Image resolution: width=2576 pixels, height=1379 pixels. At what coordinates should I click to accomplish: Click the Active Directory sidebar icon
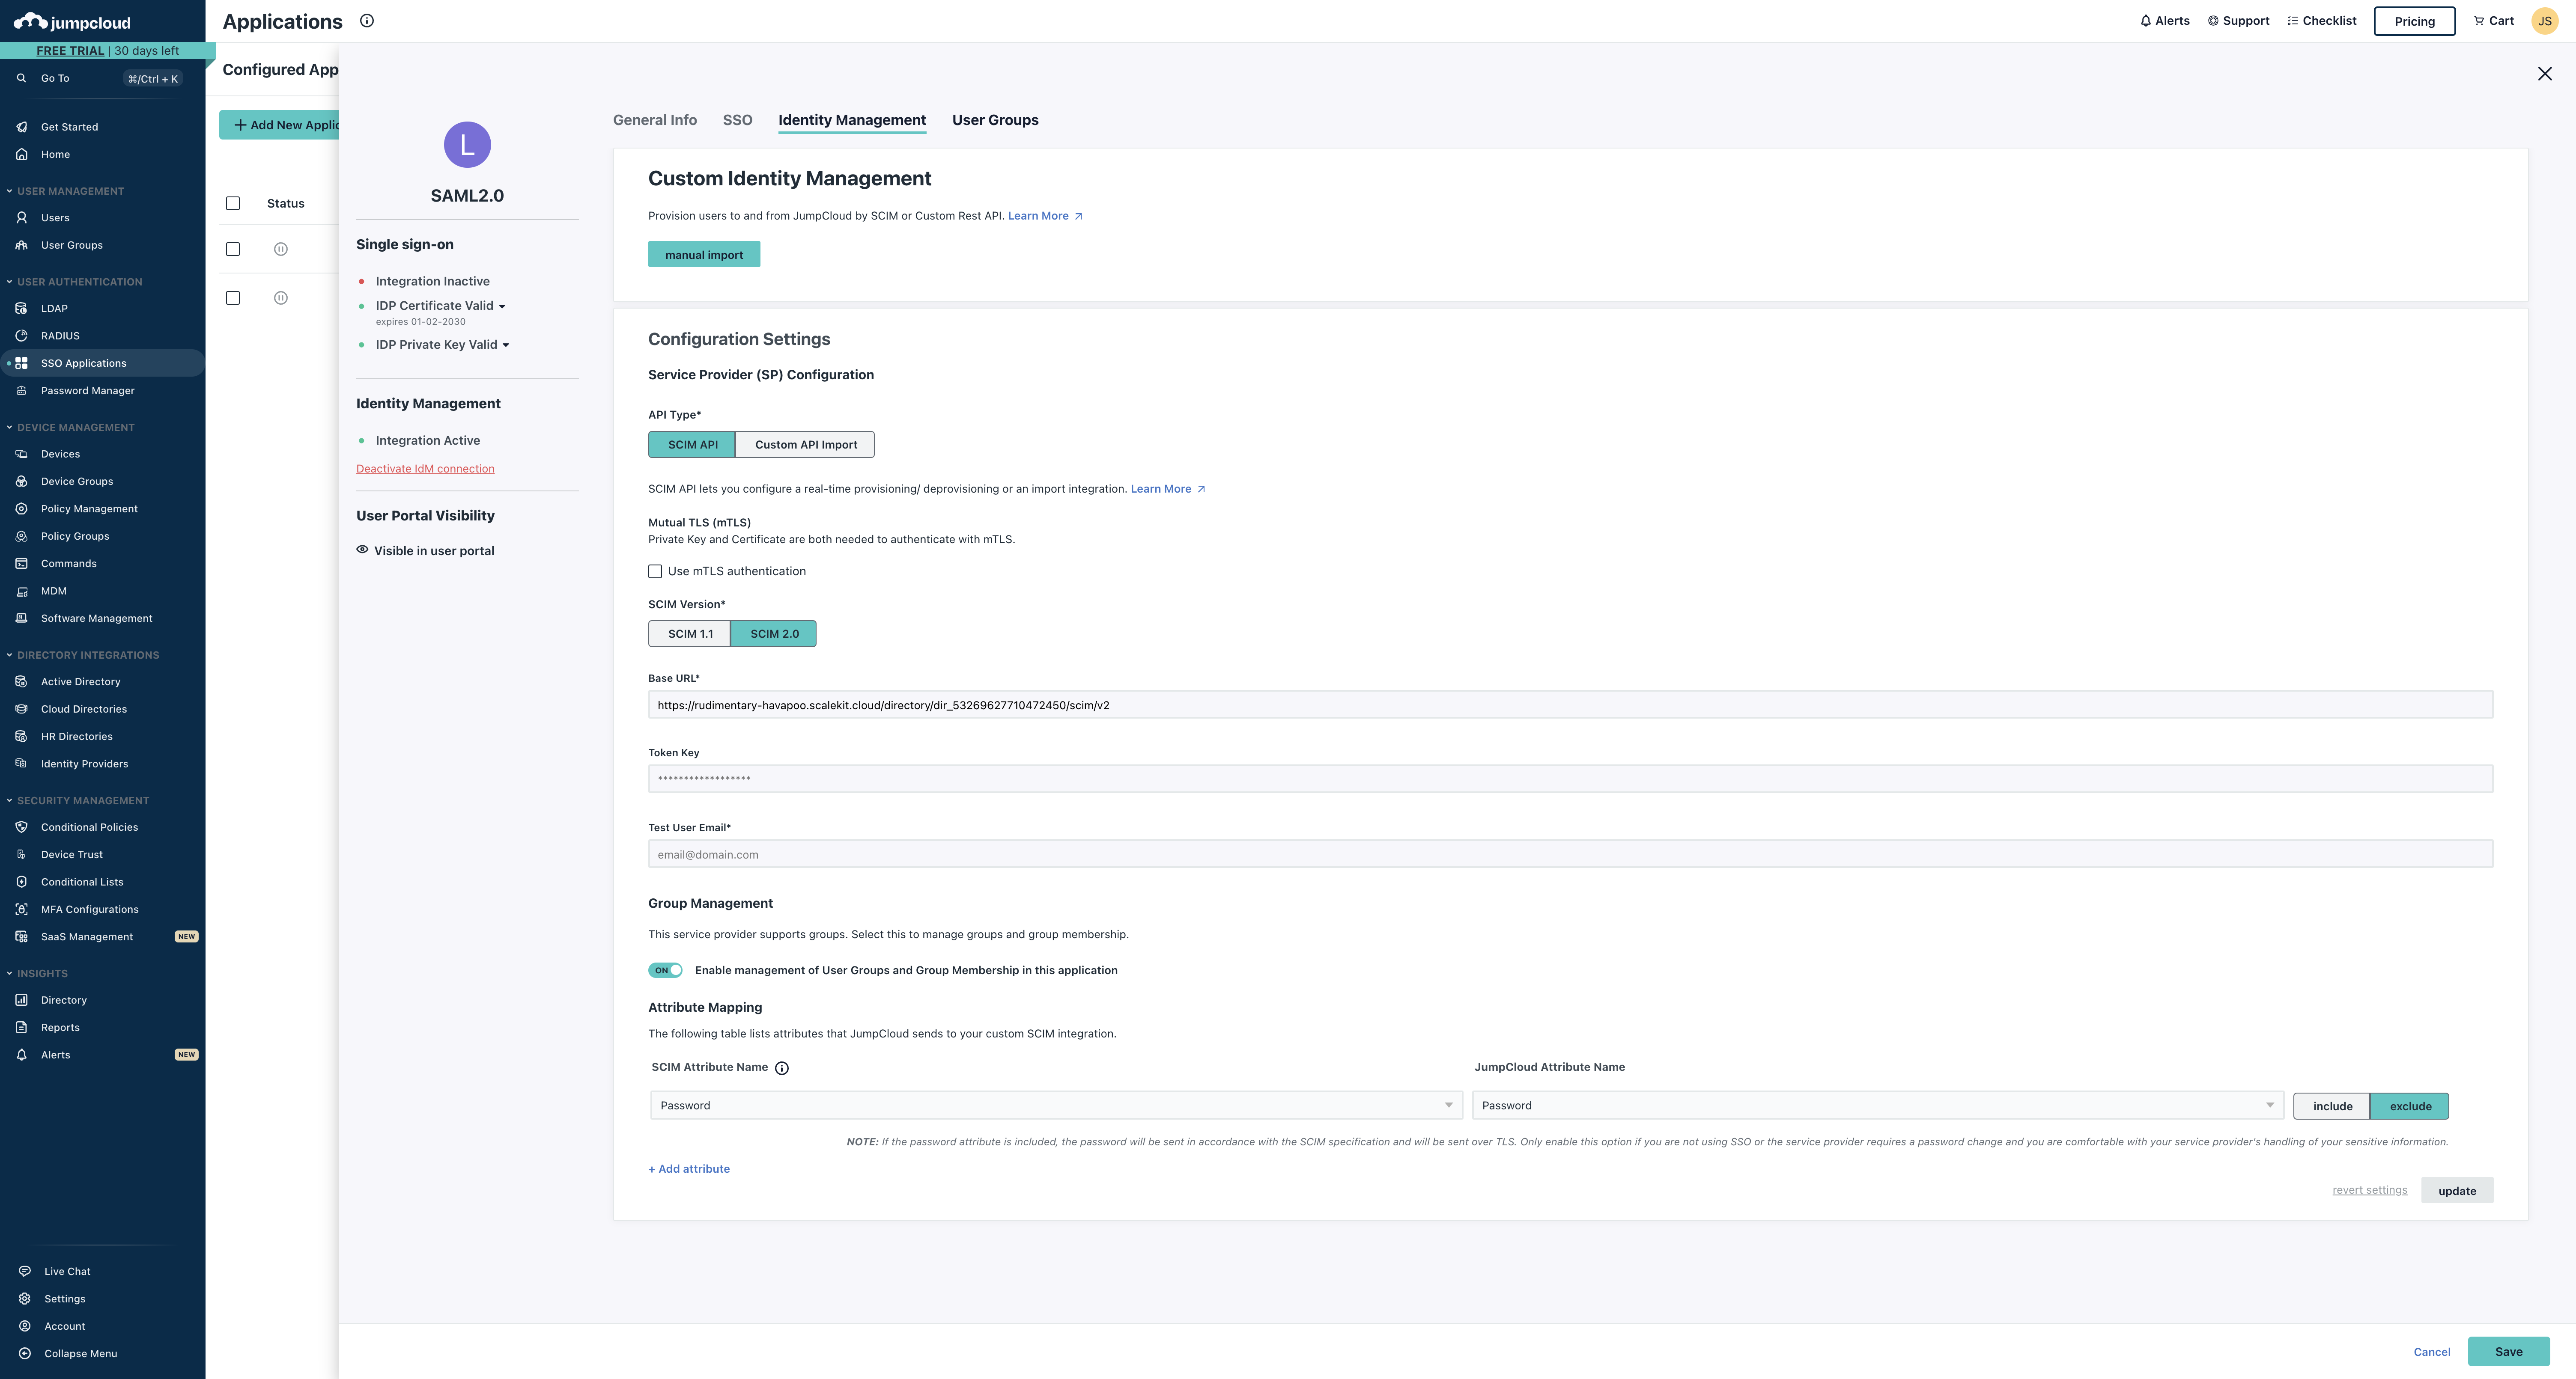click(21, 681)
